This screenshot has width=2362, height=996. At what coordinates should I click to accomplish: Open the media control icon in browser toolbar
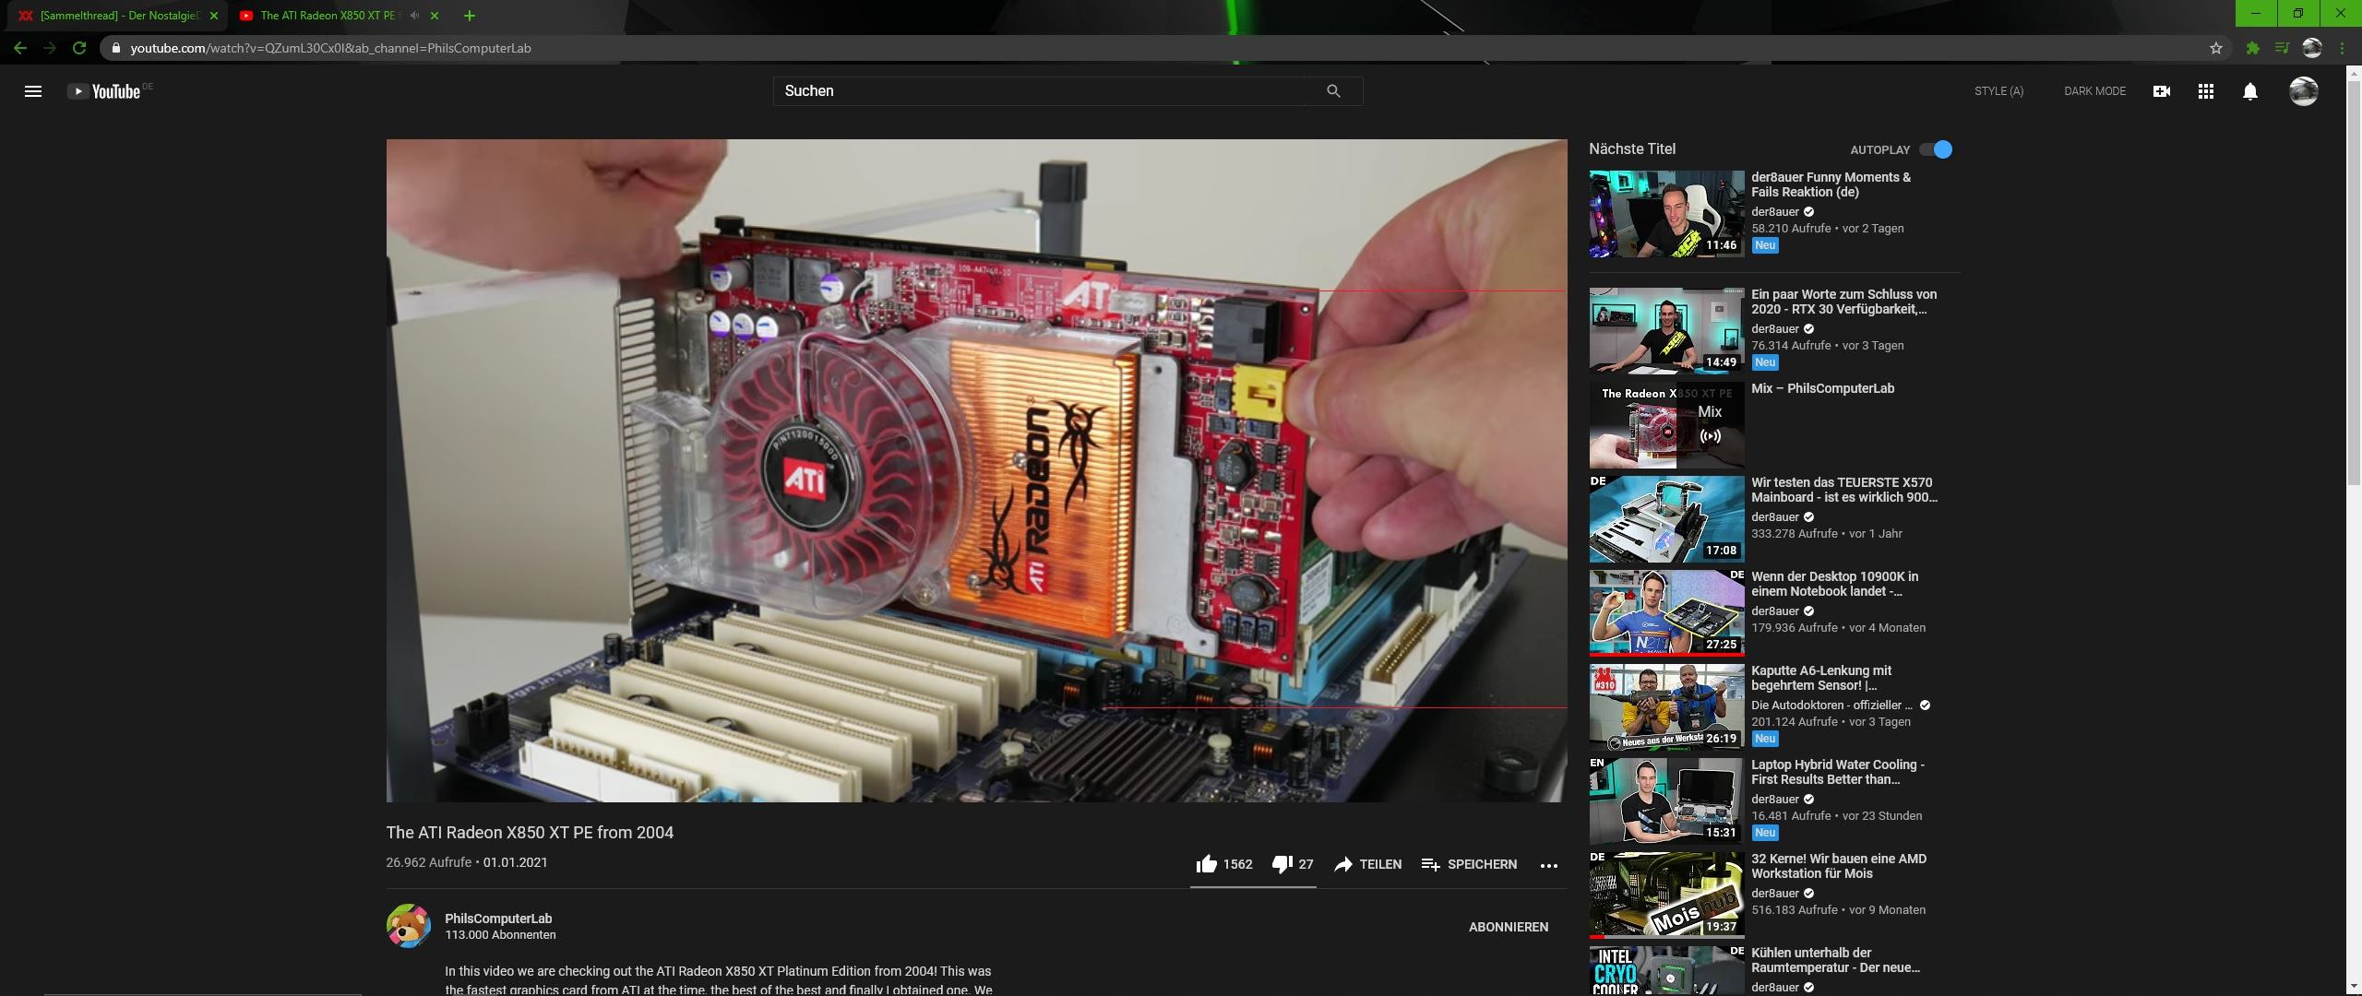point(2282,48)
